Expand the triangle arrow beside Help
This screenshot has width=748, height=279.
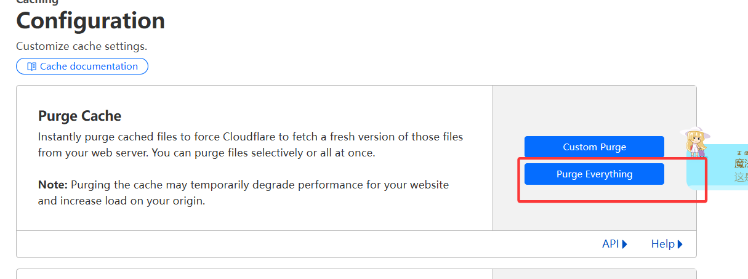[680, 244]
